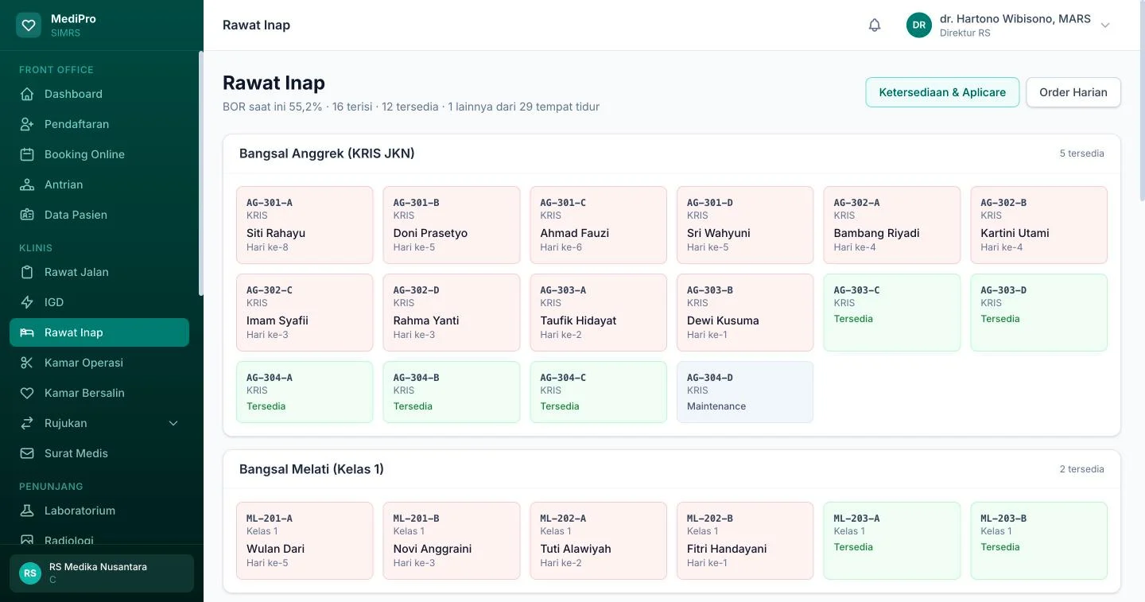Click the 'Bangsal Melati (Kelas 1)' heading
The width and height of the screenshot is (1145, 602).
point(312,469)
